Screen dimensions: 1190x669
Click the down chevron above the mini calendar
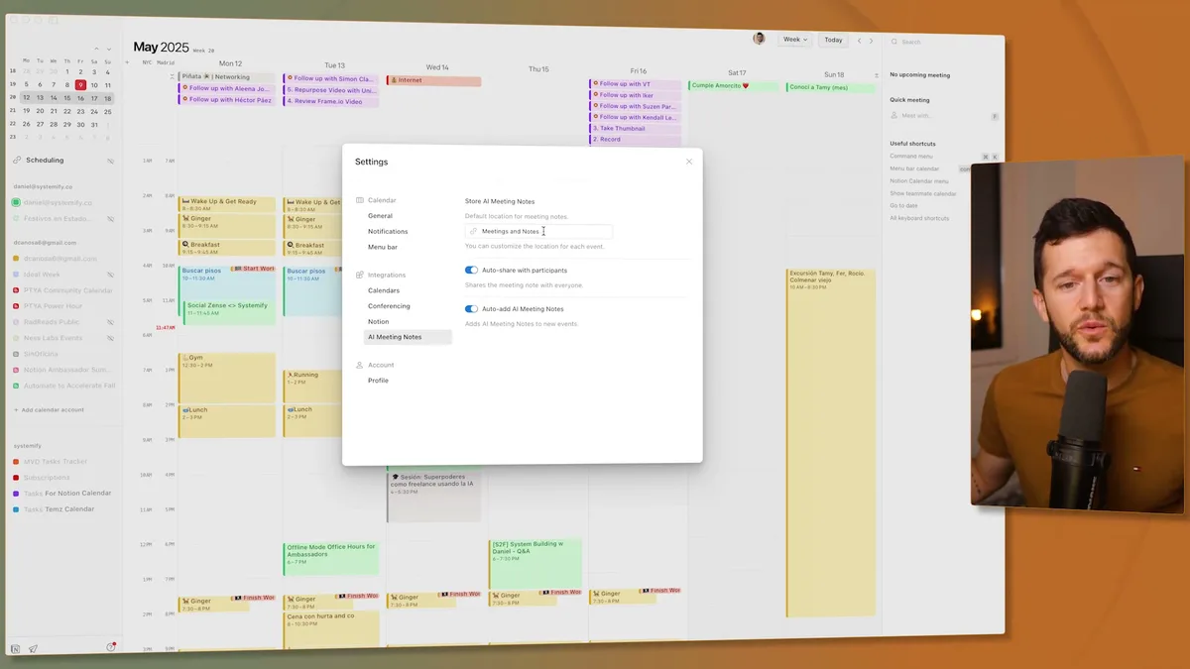(107, 48)
